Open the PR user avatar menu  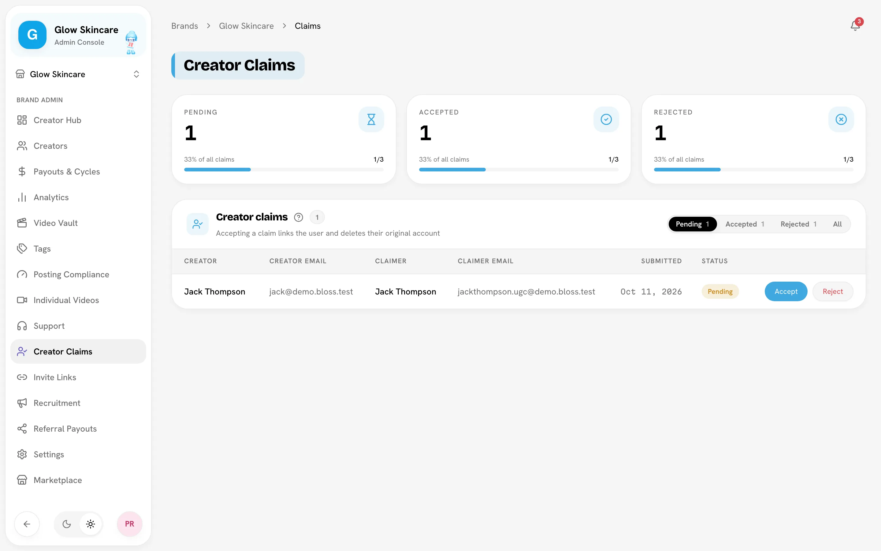click(x=130, y=524)
